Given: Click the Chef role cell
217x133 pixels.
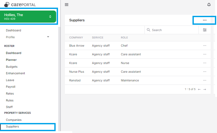Looking at the screenshot, I should click(124, 46).
